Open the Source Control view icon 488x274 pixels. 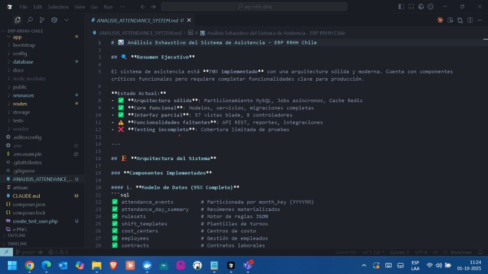pos(42,20)
